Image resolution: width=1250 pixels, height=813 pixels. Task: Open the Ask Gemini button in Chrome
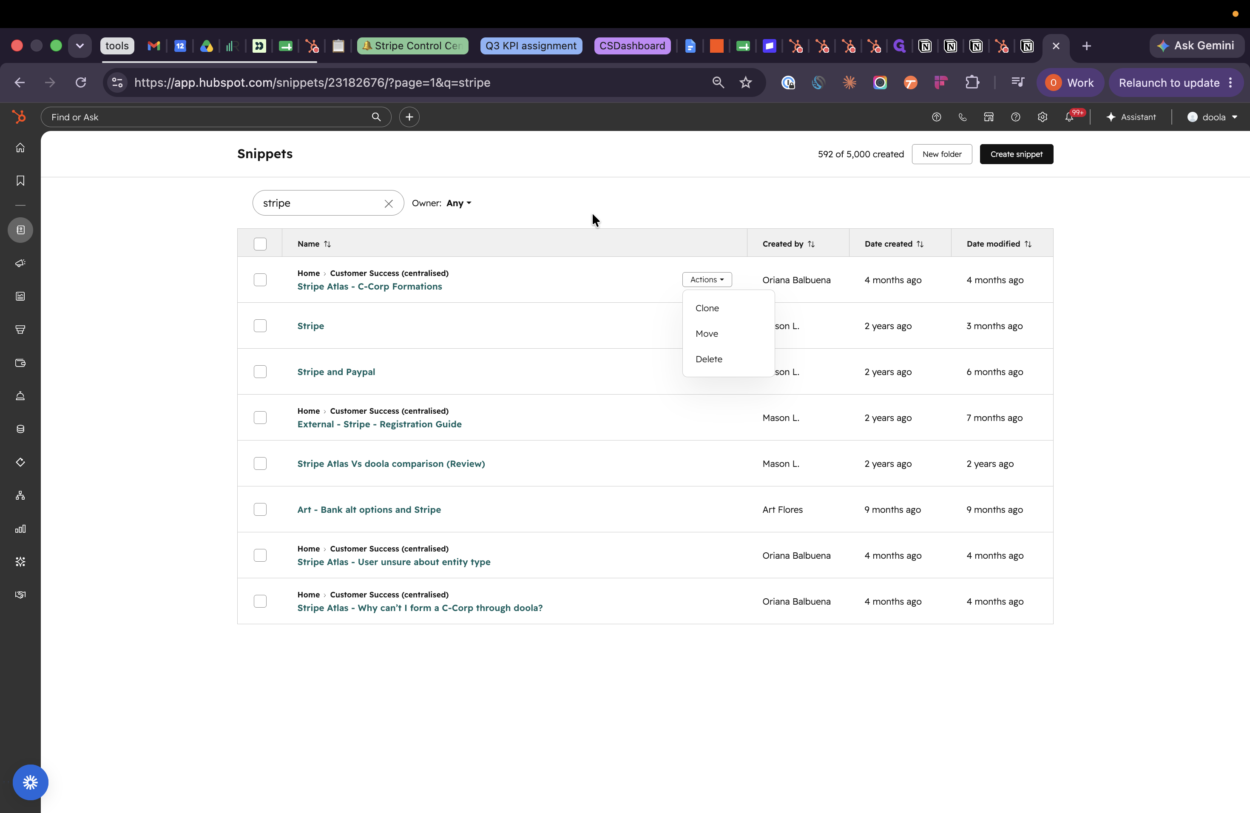pos(1196,45)
